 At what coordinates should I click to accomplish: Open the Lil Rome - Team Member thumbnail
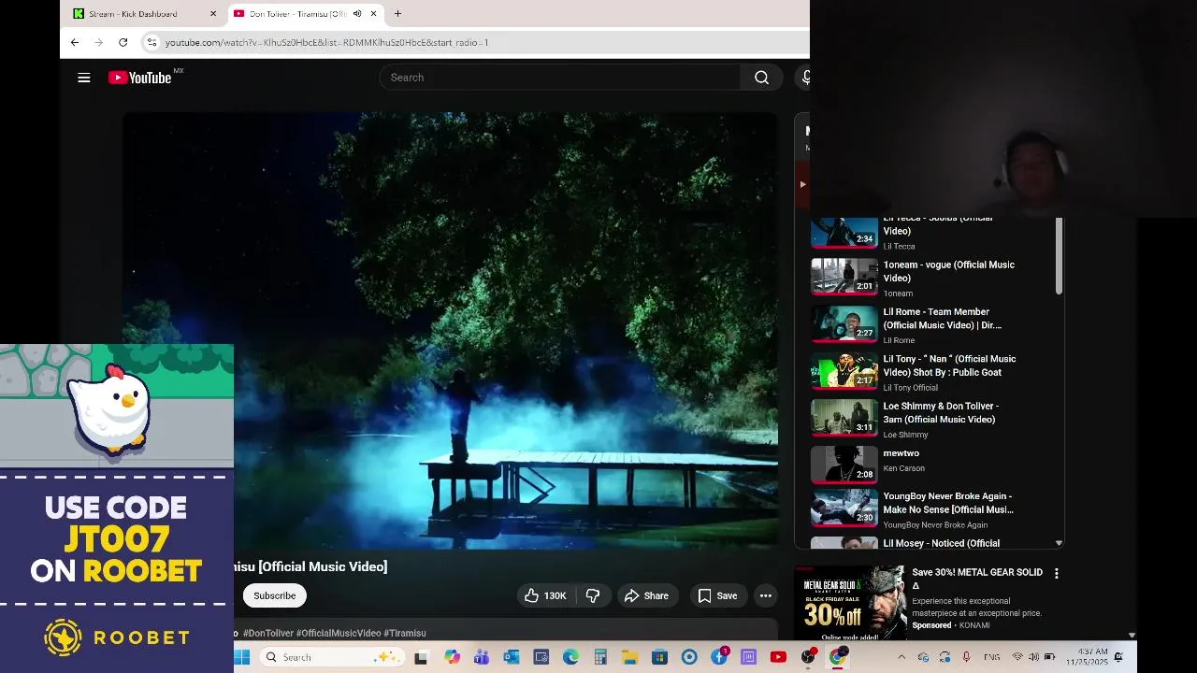[x=844, y=323]
